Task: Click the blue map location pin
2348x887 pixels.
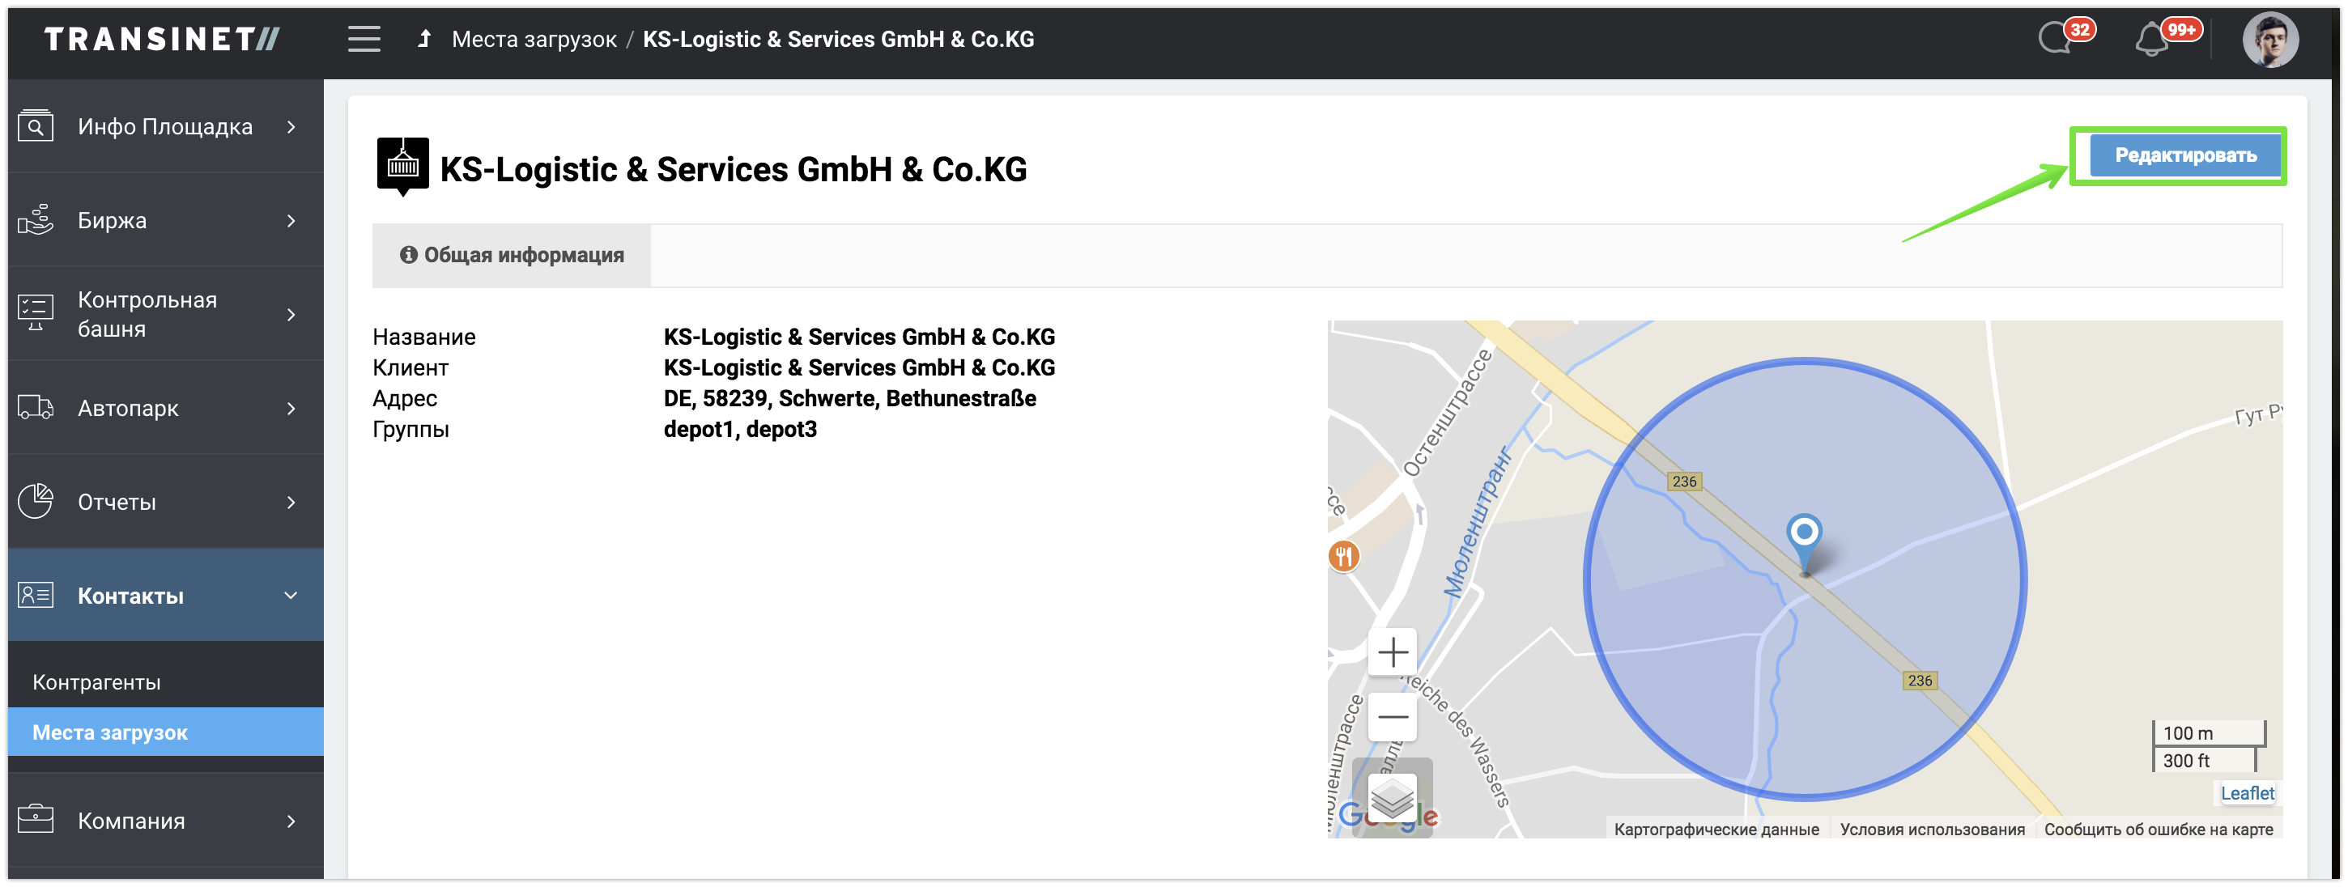Action: 1804,538
